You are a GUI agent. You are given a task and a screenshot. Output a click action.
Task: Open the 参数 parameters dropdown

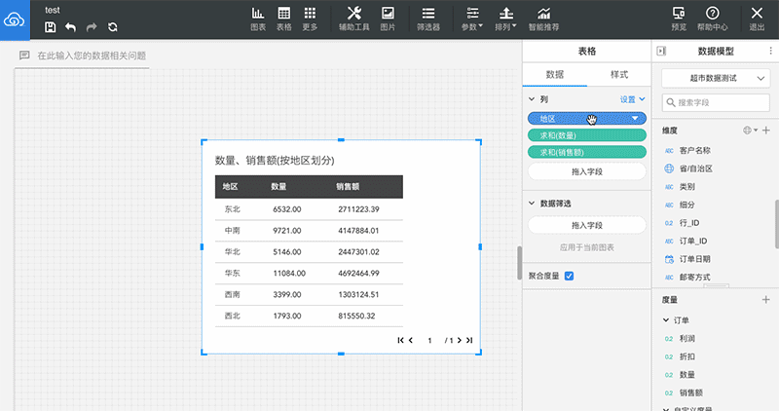click(472, 19)
